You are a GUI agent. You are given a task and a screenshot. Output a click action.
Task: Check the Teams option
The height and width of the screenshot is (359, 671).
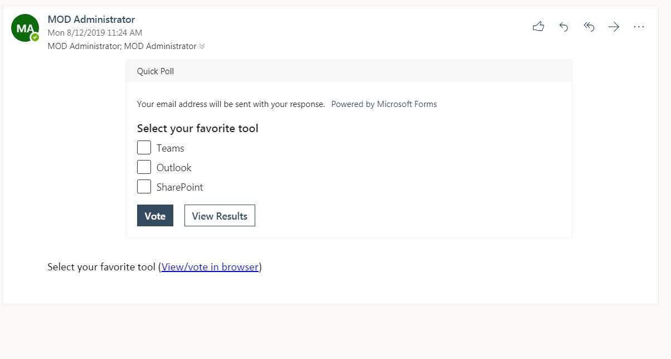(x=144, y=148)
